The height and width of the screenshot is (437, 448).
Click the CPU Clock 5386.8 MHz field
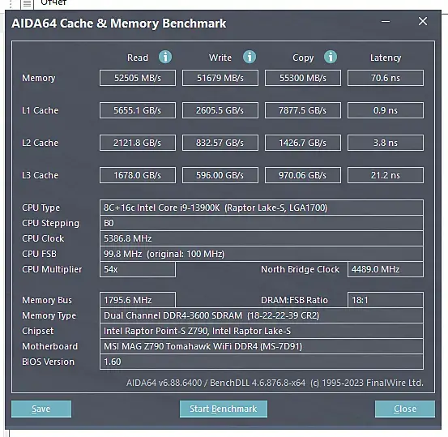coord(262,238)
